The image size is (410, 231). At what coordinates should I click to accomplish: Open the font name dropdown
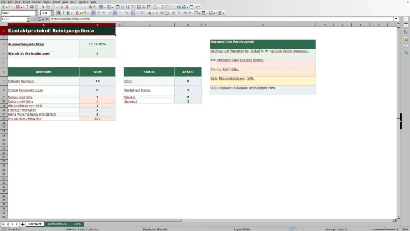point(36,13)
